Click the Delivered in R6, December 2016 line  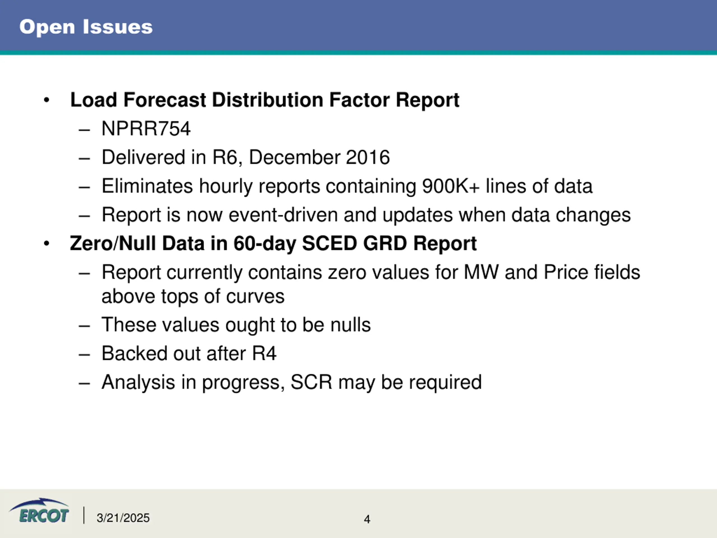click(245, 157)
